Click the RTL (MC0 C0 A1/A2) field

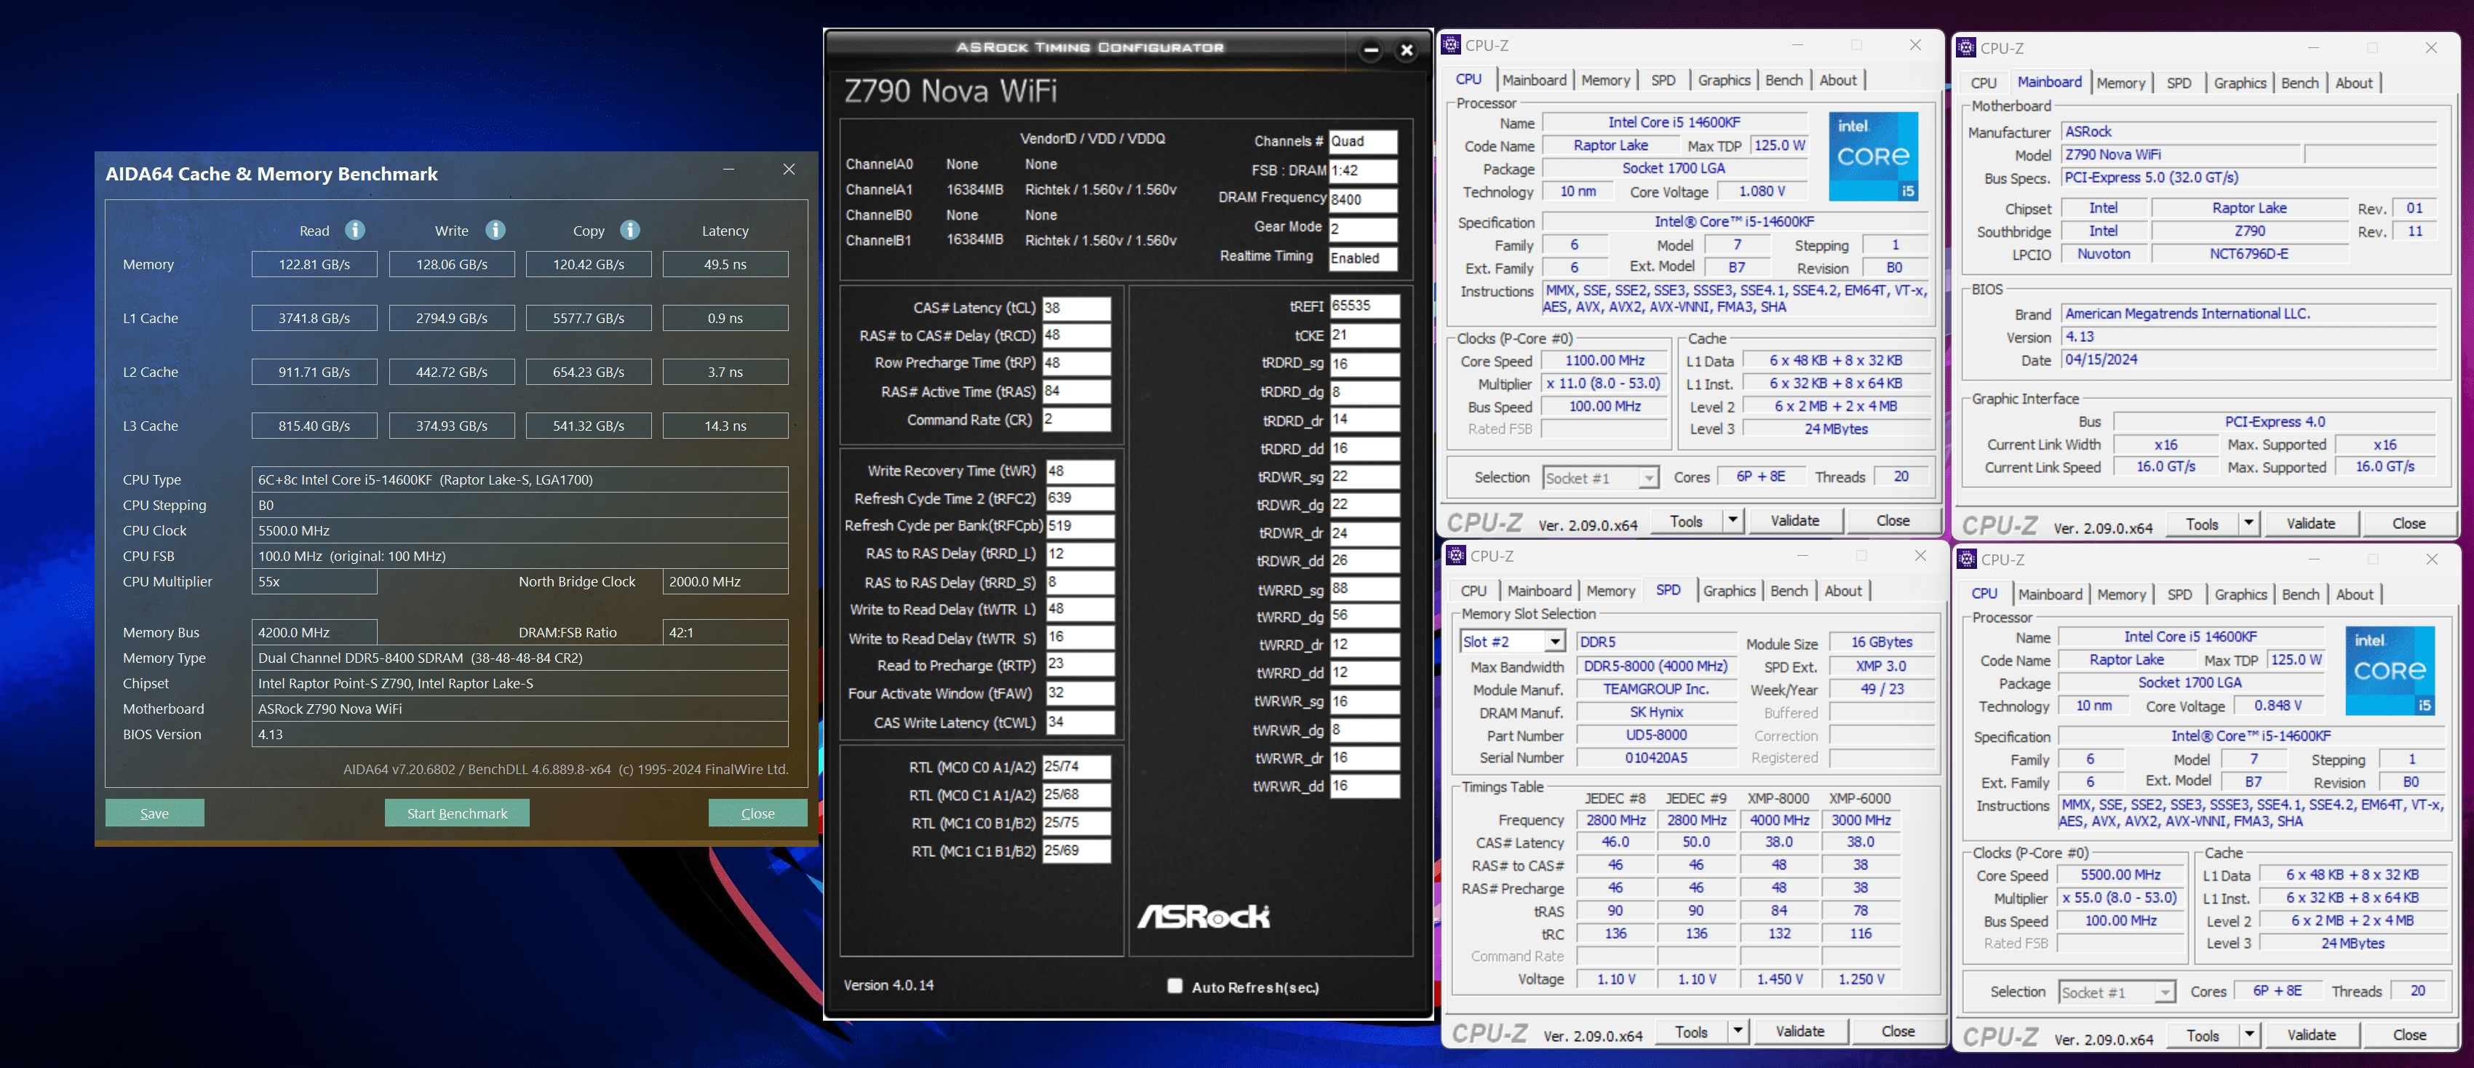click(x=1077, y=766)
